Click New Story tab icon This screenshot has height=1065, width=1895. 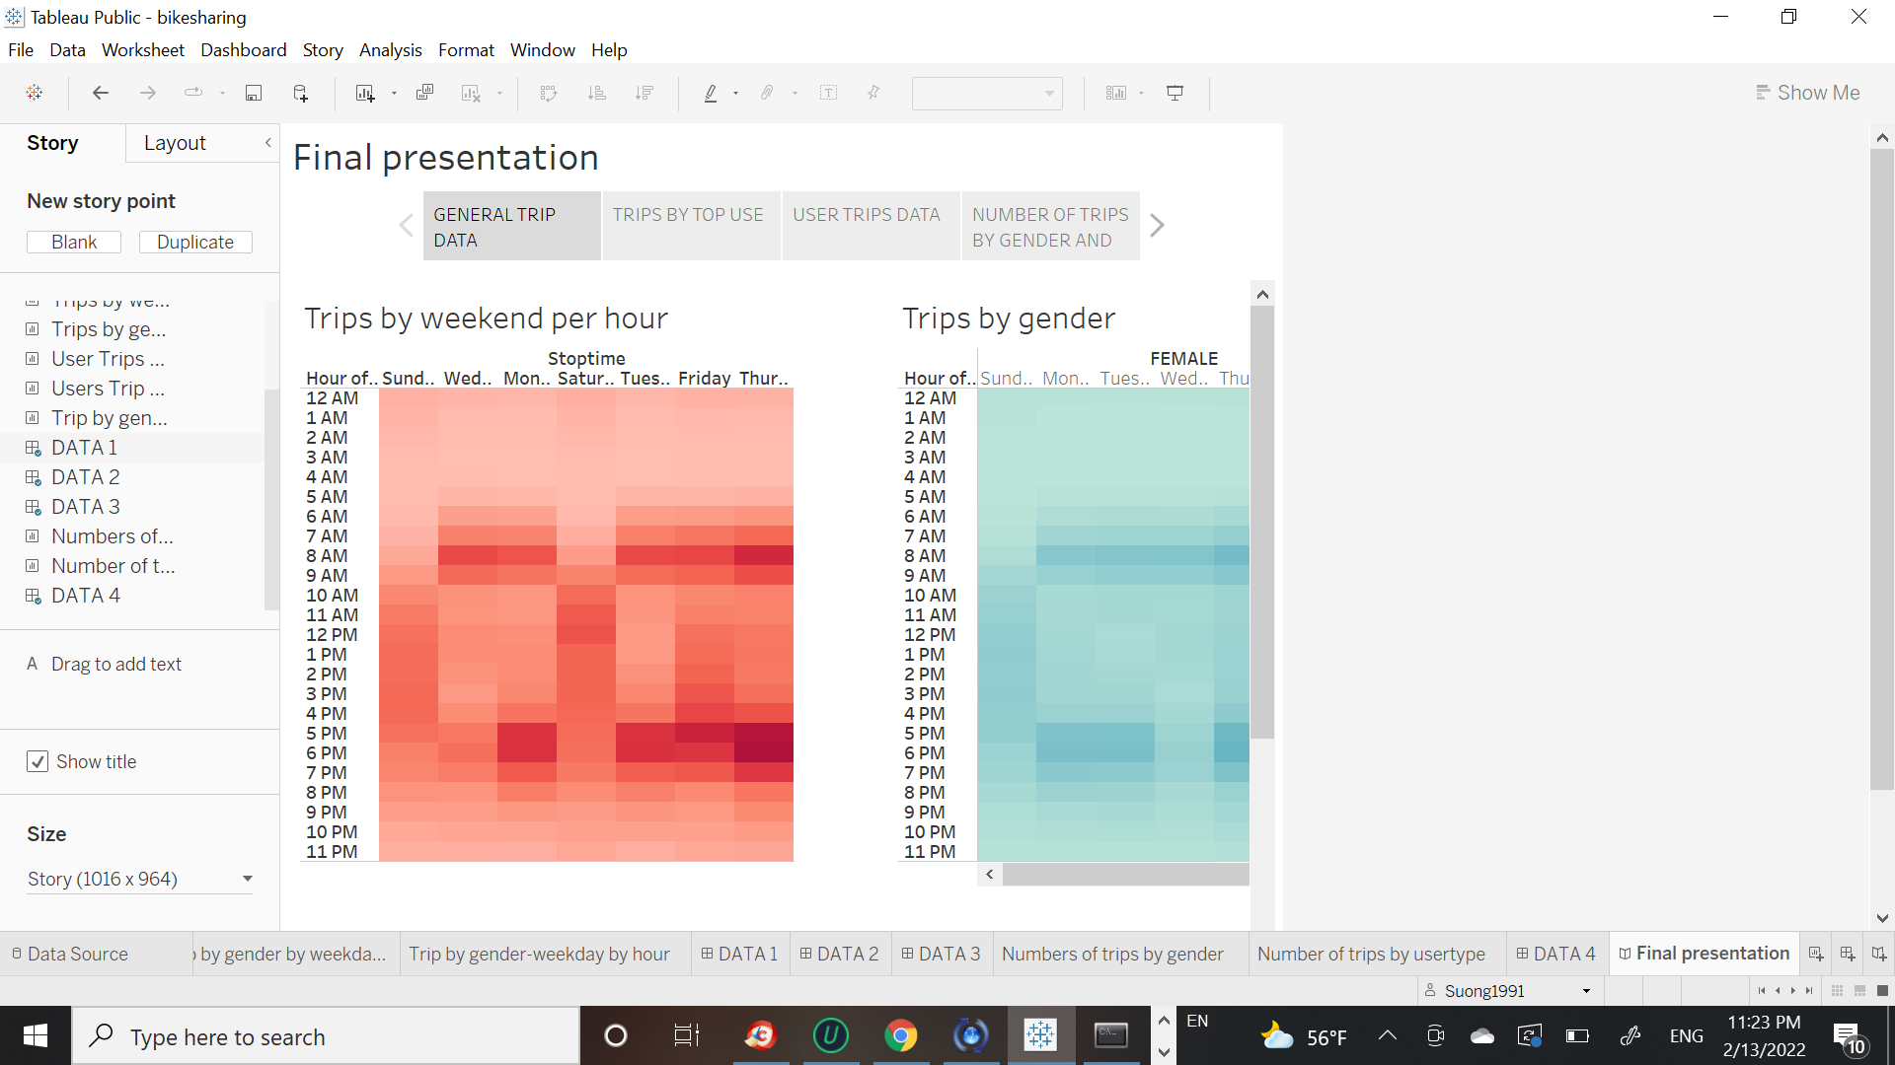click(1879, 954)
